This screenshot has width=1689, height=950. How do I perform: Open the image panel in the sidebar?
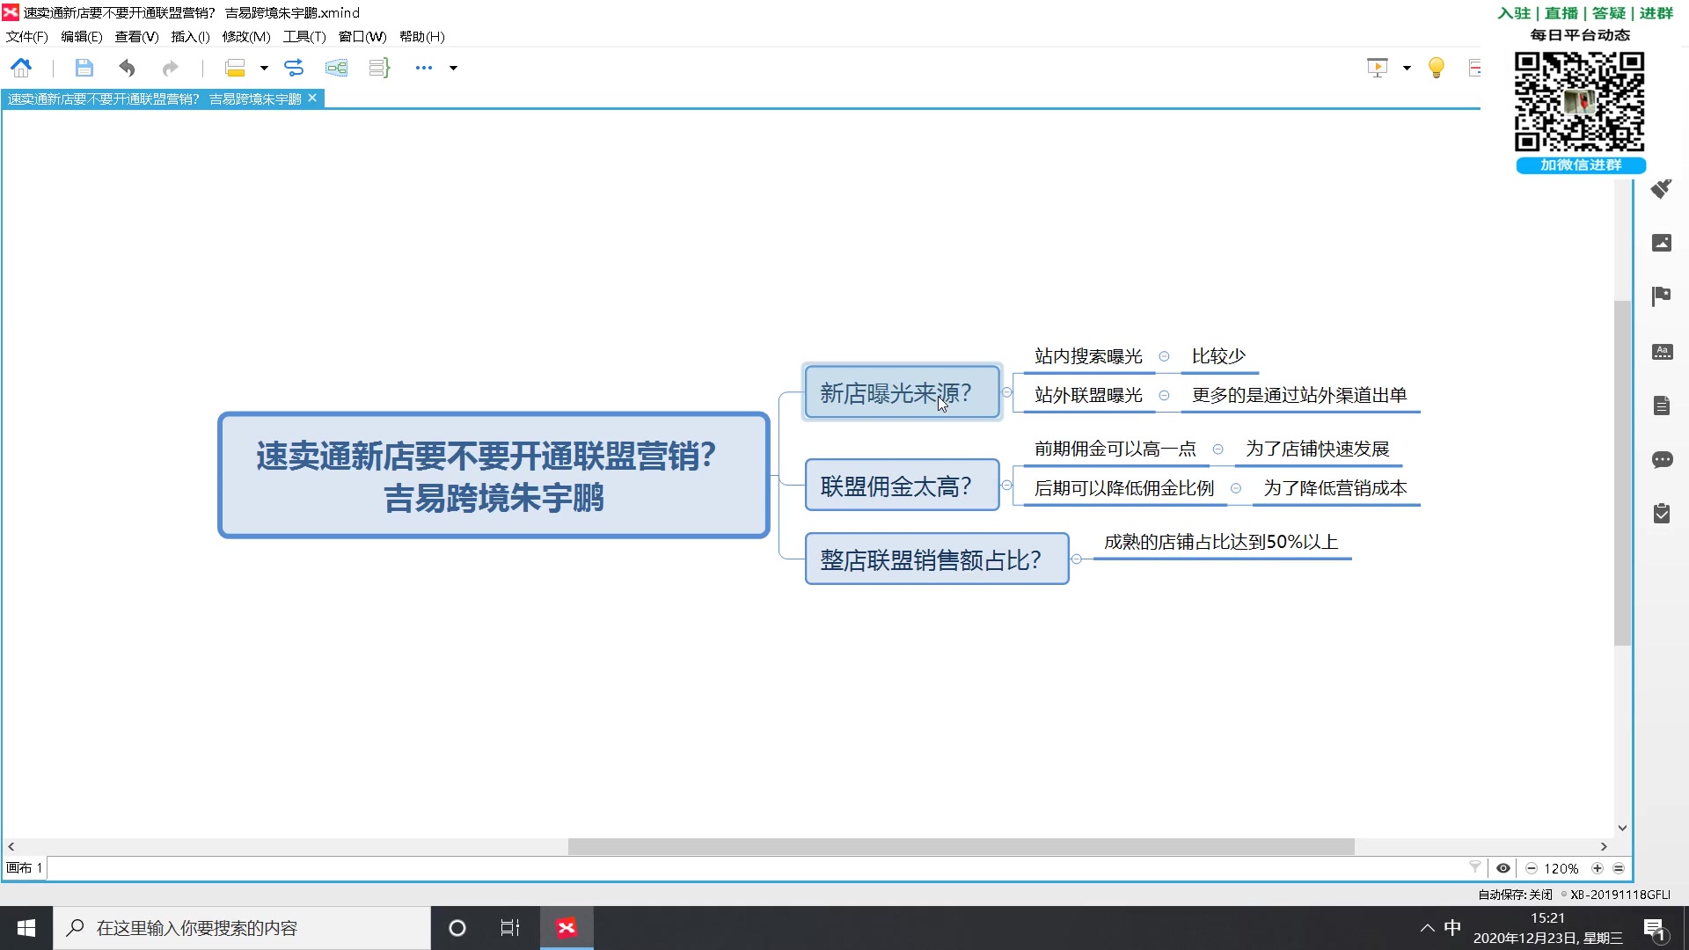pyautogui.click(x=1662, y=243)
